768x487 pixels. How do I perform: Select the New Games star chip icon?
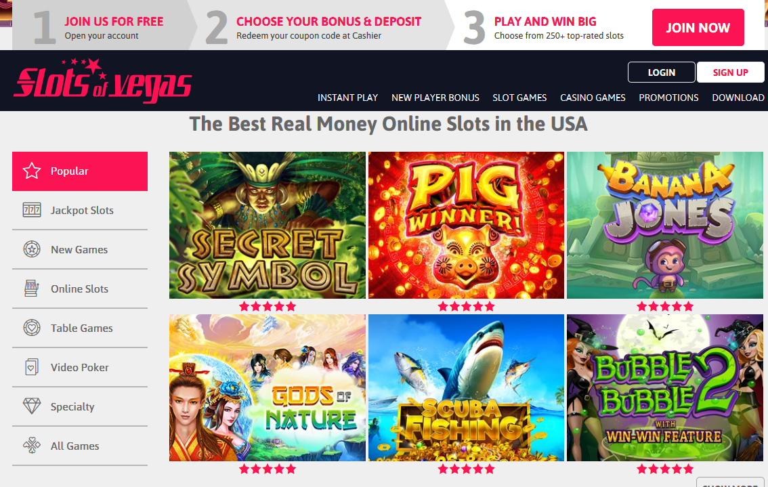coord(32,249)
